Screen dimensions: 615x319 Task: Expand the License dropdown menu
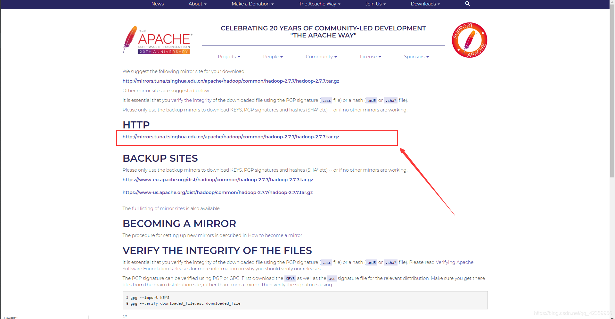[370, 57]
